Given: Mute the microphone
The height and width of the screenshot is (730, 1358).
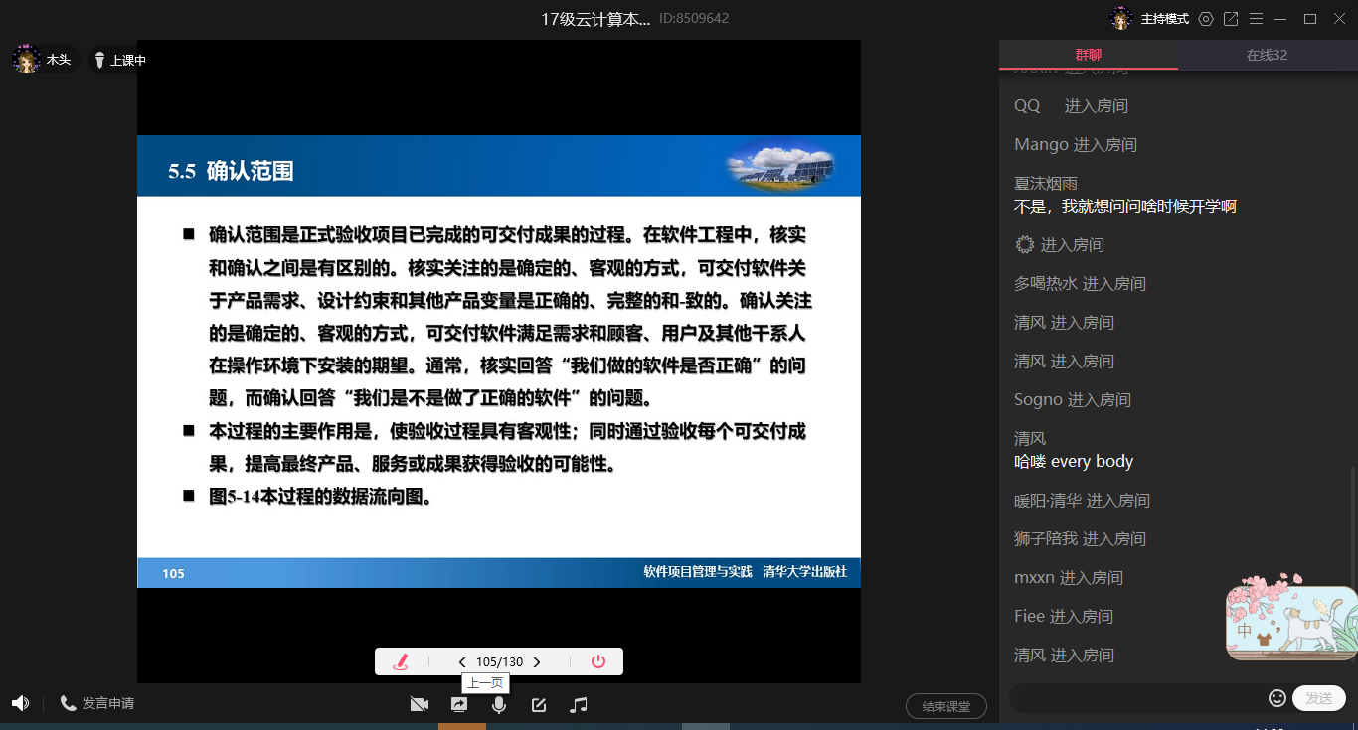Looking at the screenshot, I should point(499,704).
